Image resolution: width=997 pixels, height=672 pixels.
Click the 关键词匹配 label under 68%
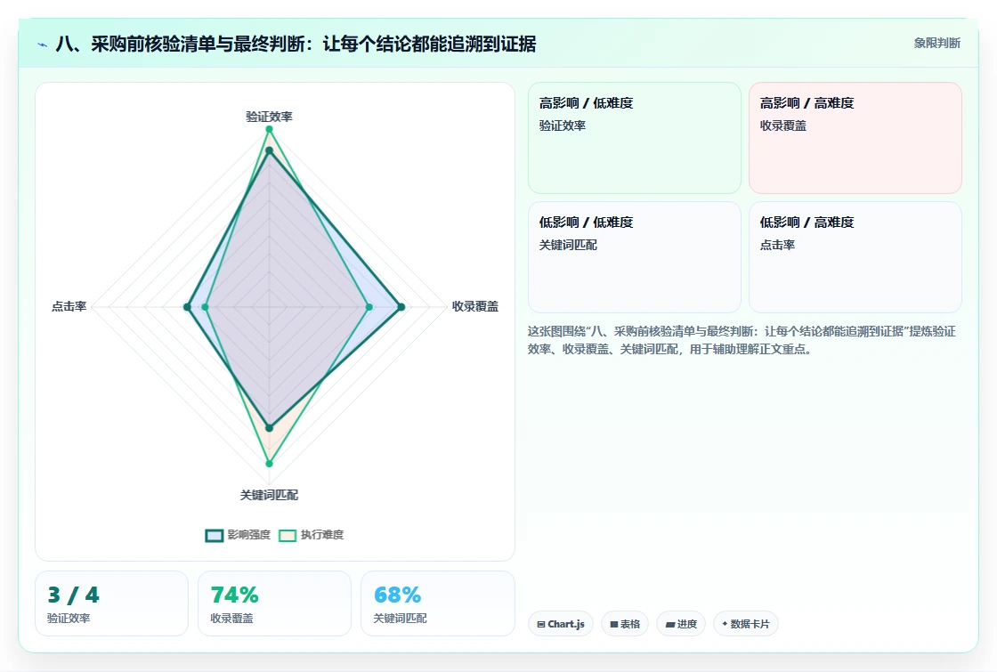pyautogui.click(x=400, y=618)
